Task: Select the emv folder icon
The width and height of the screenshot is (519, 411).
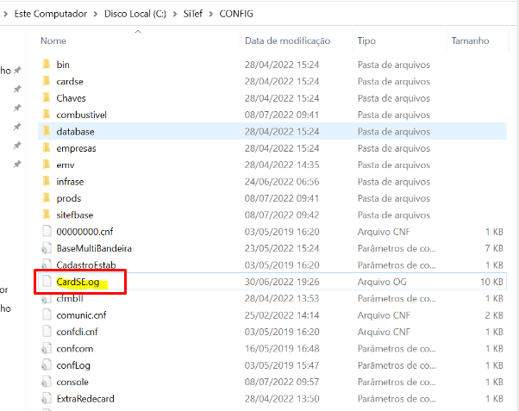Action: coord(47,165)
